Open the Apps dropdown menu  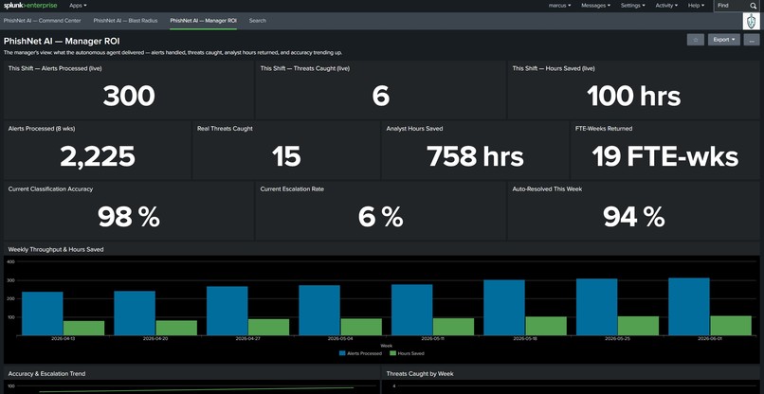point(78,6)
